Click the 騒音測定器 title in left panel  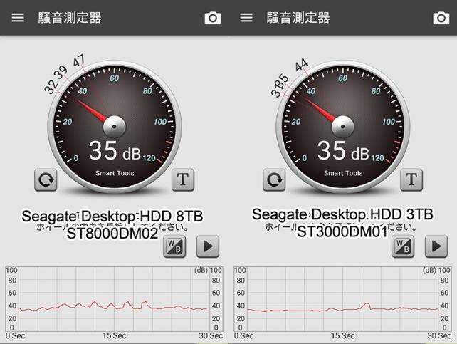[x=70, y=18]
